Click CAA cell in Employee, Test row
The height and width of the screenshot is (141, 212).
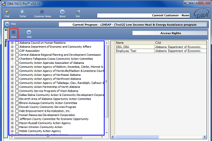pos(181,51)
